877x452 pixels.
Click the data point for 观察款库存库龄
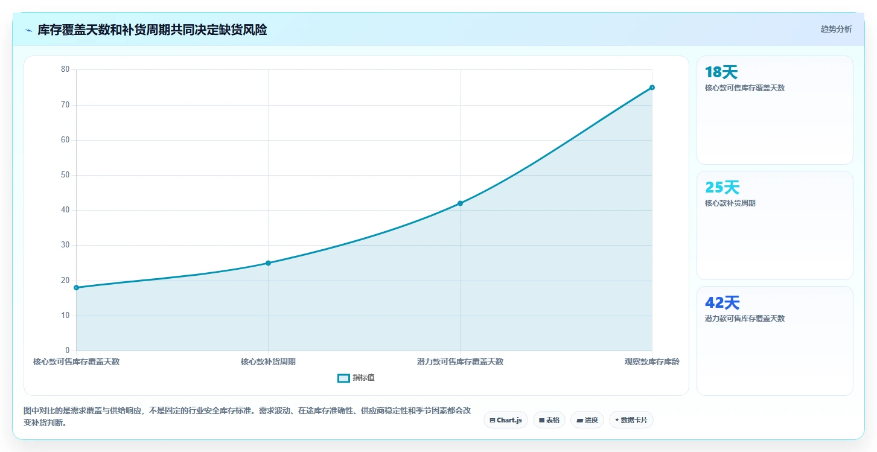[652, 88]
